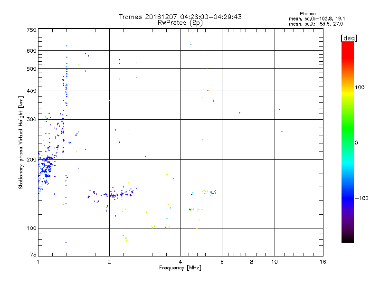
Task: Click the y-axis tick label "500"
Action: tap(31, 69)
